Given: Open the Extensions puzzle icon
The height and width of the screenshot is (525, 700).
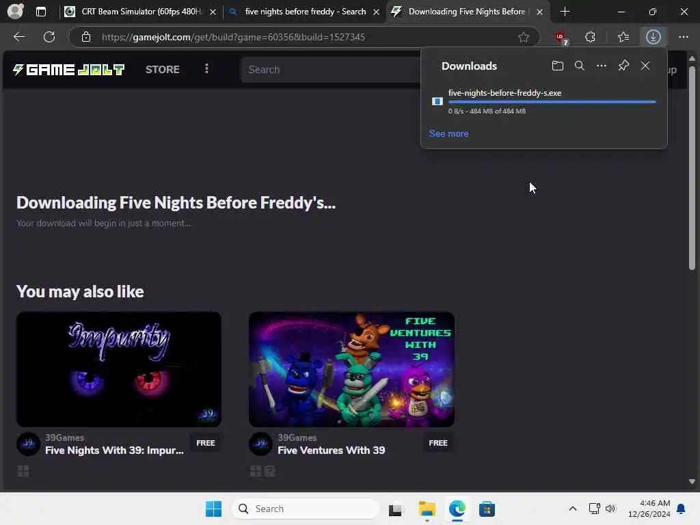Looking at the screenshot, I should pos(590,37).
